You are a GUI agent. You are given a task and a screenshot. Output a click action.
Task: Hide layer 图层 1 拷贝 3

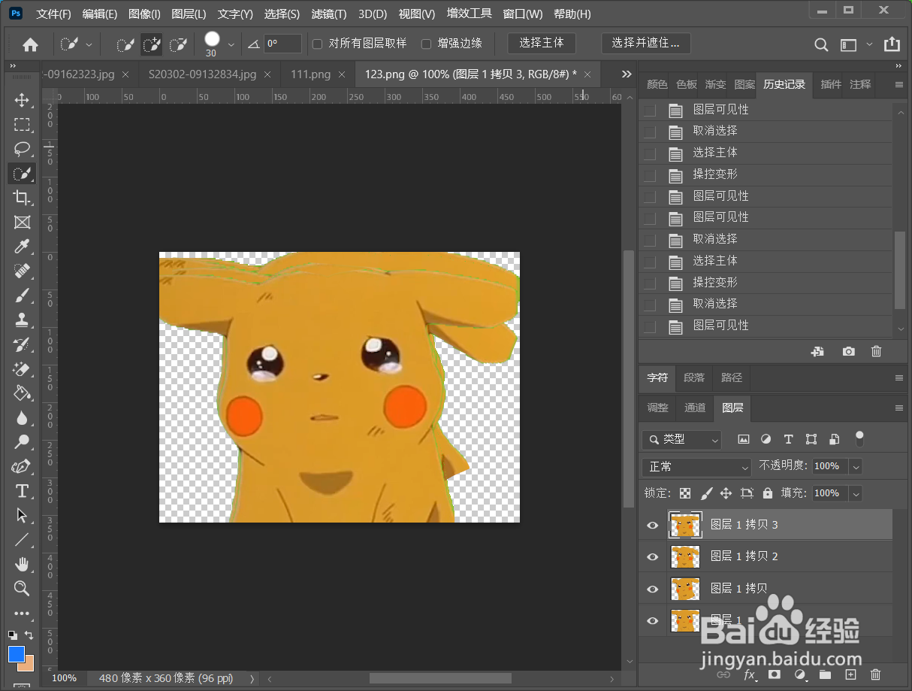click(652, 525)
